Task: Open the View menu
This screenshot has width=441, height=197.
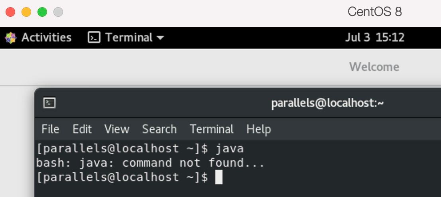Action: [x=117, y=129]
